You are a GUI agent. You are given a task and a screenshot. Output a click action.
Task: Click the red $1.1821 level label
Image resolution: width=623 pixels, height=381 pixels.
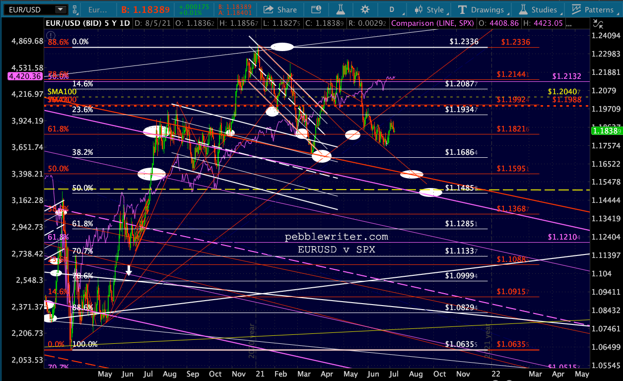pos(513,129)
